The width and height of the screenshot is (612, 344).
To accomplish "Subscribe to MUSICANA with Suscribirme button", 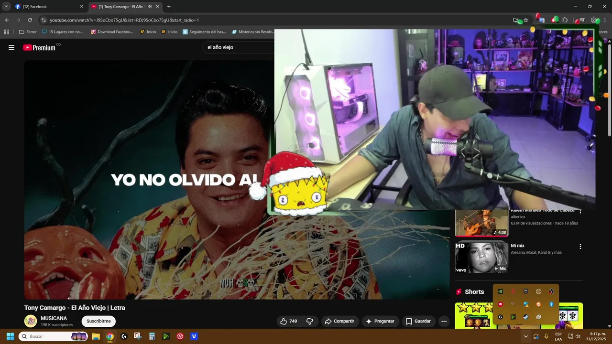I will coord(98,321).
